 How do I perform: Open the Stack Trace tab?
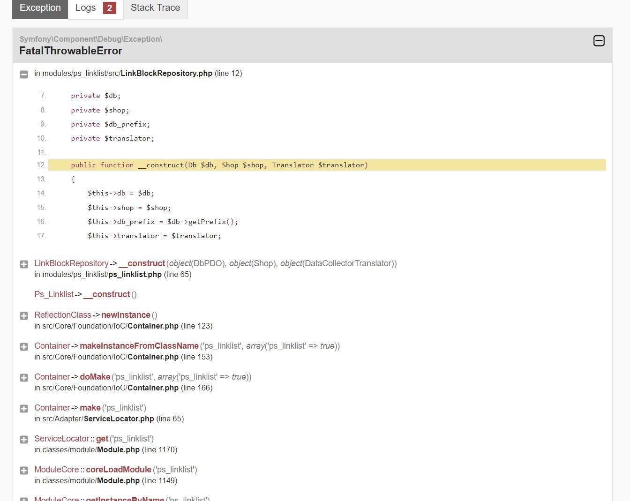[x=156, y=8]
